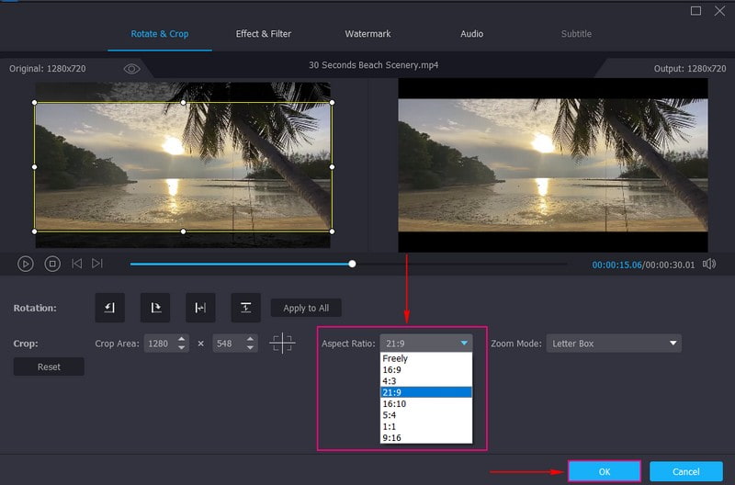Screen dimensions: 735x485
Task: Click Apply to All button
Action: pyautogui.click(x=306, y=308)
